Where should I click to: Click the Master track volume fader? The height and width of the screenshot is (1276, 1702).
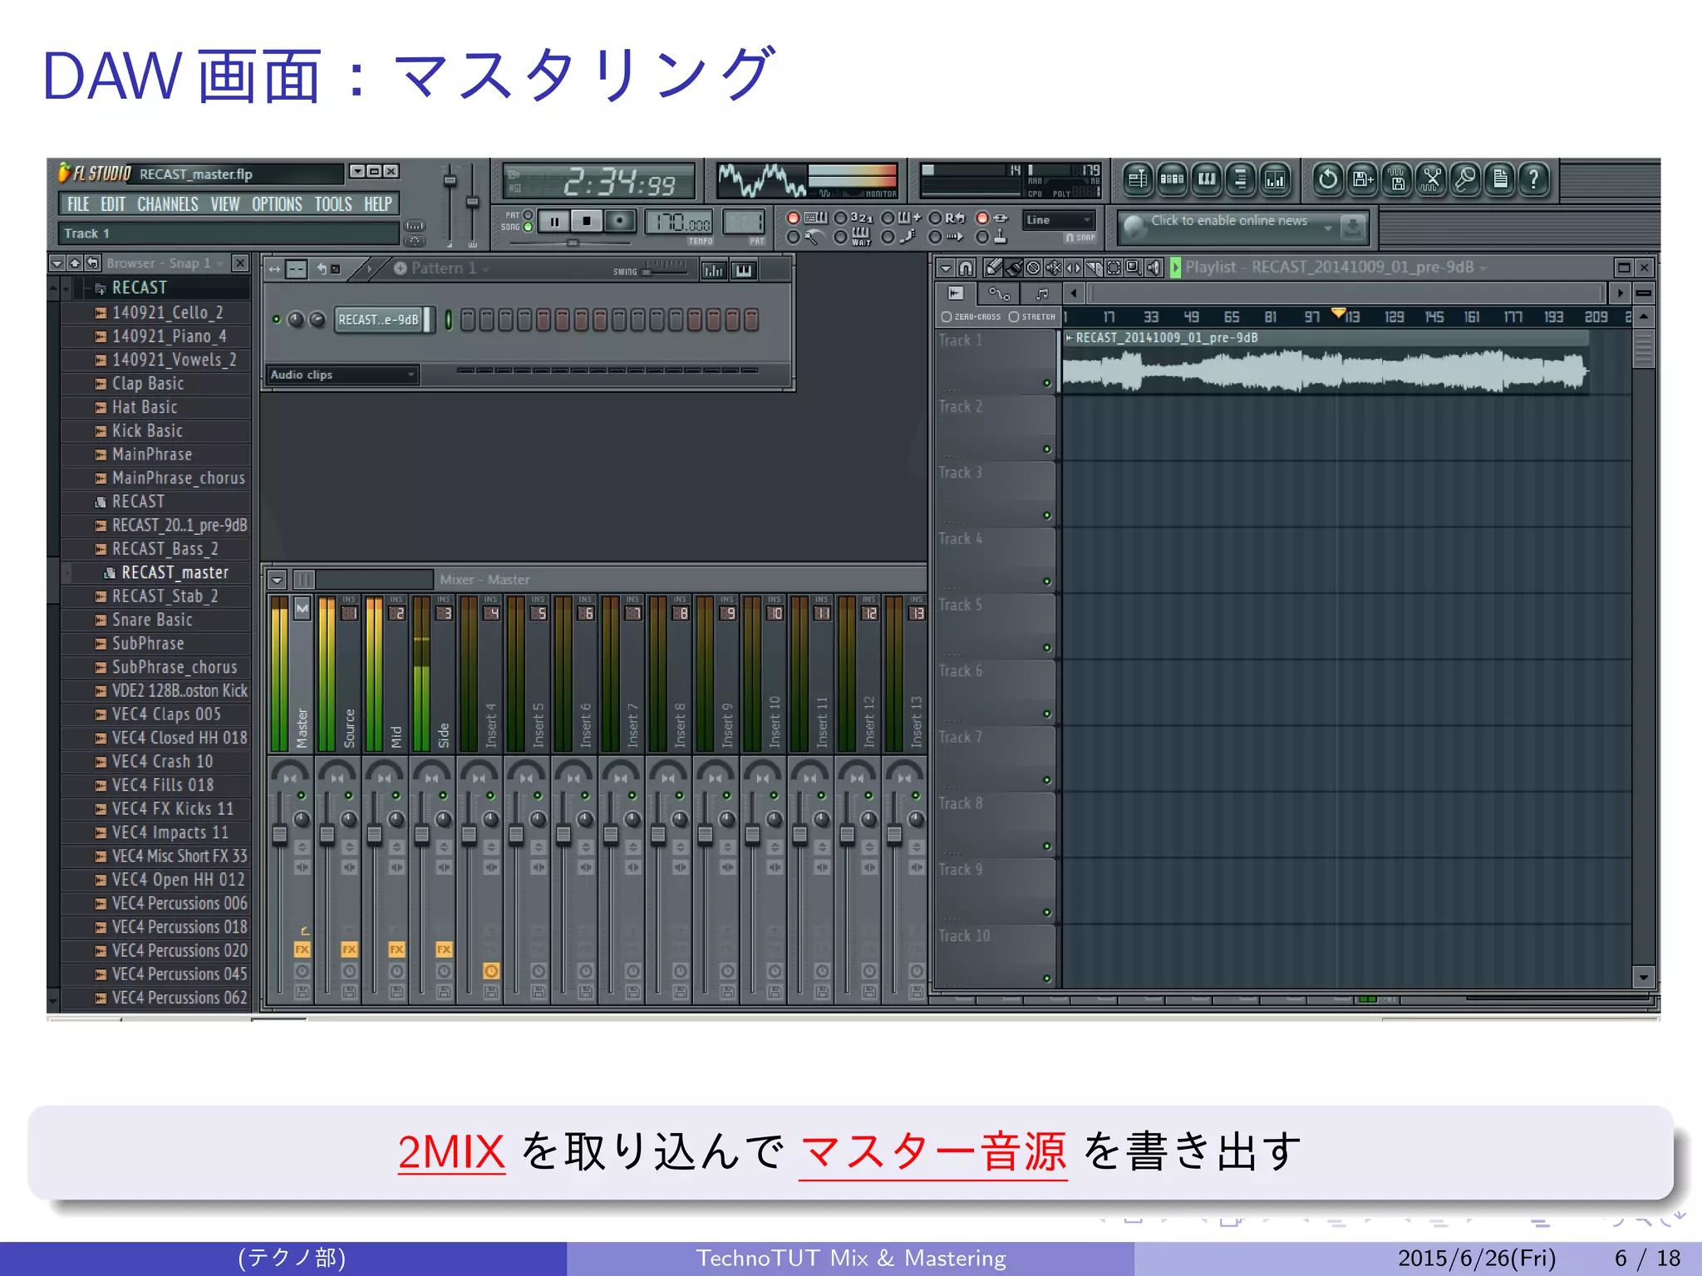(x=280, y=834)
